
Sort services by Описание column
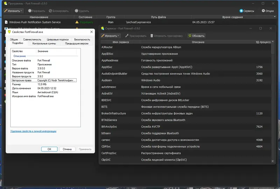pos(198,42)
